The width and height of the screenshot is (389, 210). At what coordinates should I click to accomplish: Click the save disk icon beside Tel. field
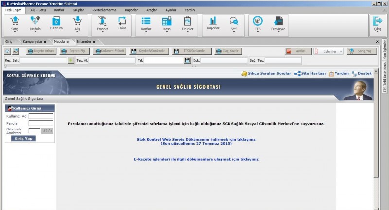coord(187,60)
